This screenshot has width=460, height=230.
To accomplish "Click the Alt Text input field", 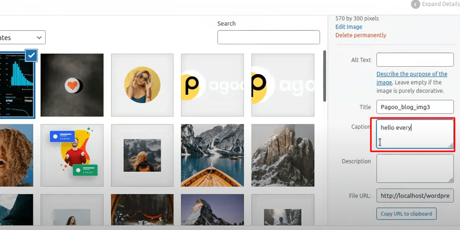I will coord(415,60).
